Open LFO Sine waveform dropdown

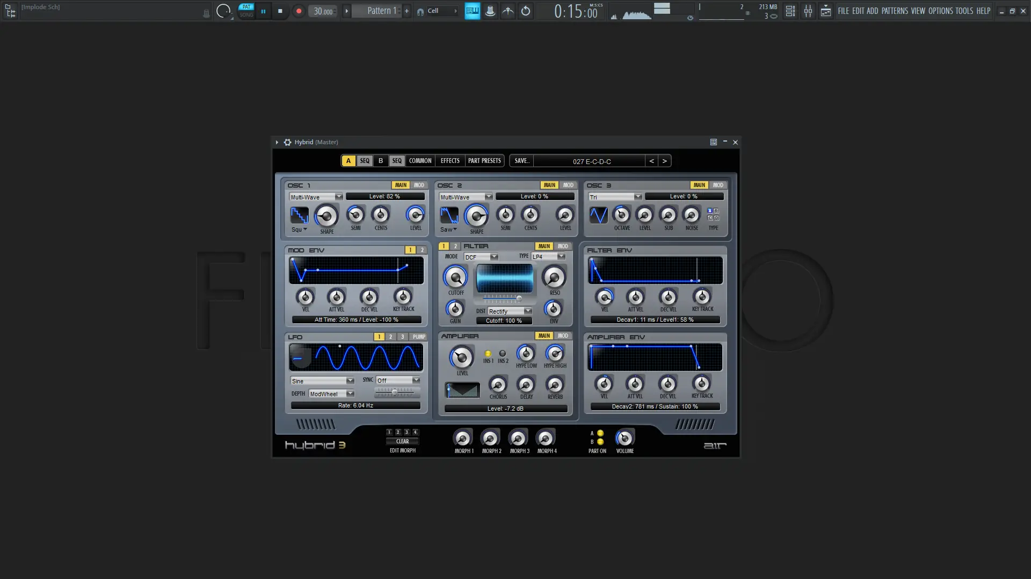click(x=322, y=381)
